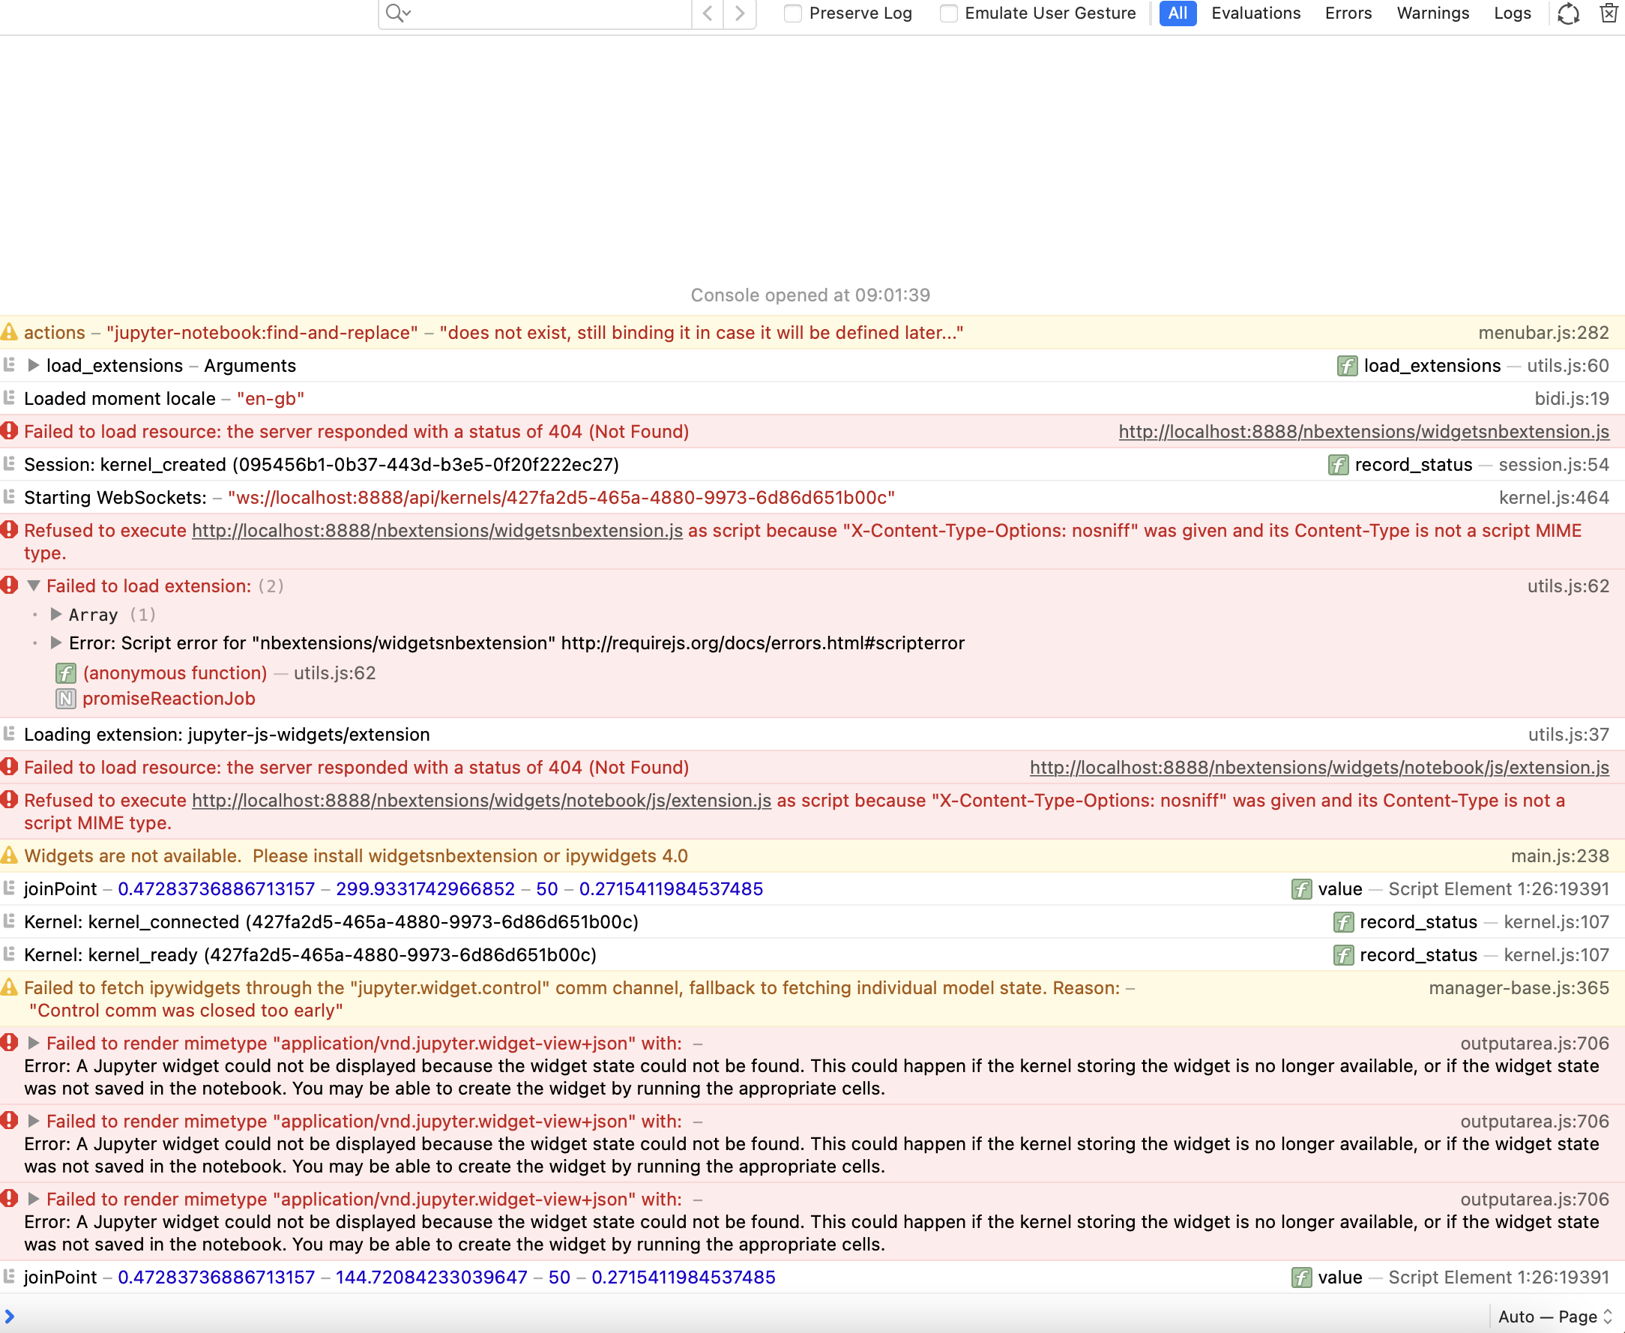
Task: Open menubar.js:282 source location
Action: coord(1543,332)
